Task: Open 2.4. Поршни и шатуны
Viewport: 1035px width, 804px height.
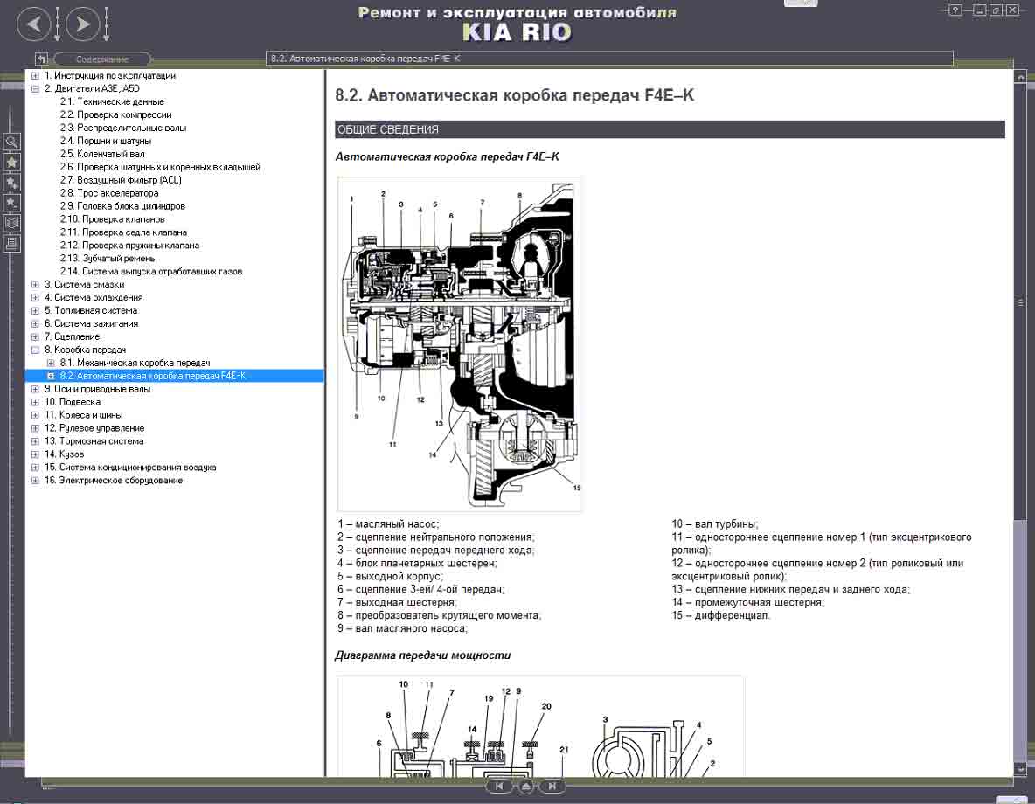Action: coord(106,142)
